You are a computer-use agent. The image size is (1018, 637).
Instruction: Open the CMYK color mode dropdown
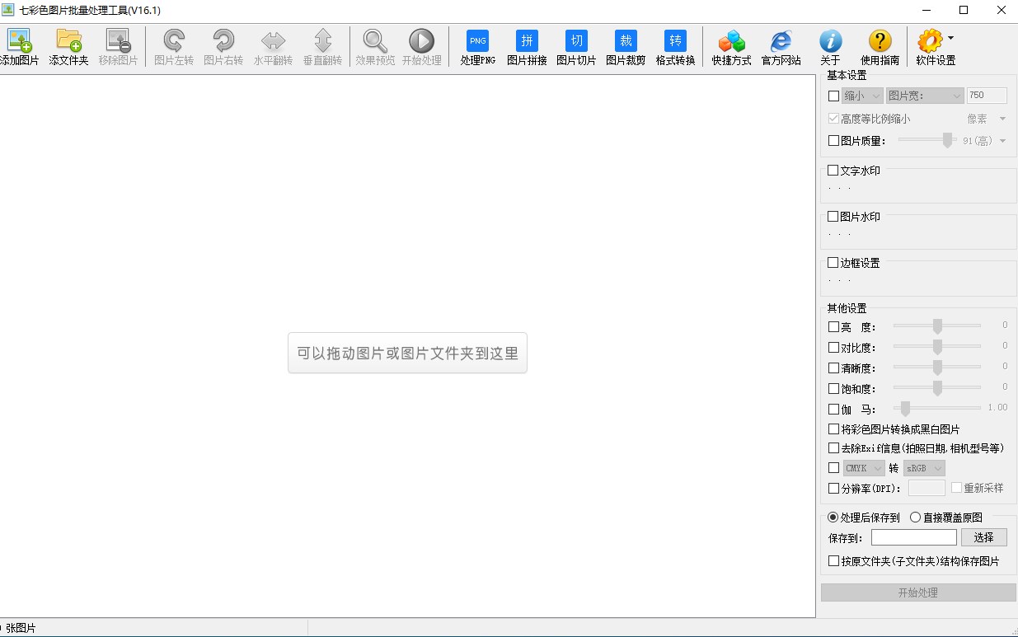point(863,468)
